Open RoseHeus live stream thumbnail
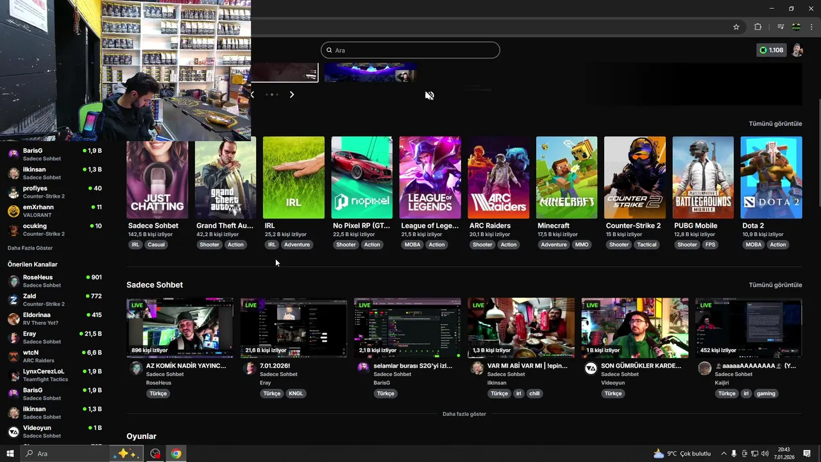 [x=180, y=328]
